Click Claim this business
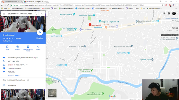Viewport: 179px width, 100px height. [14, 68]
